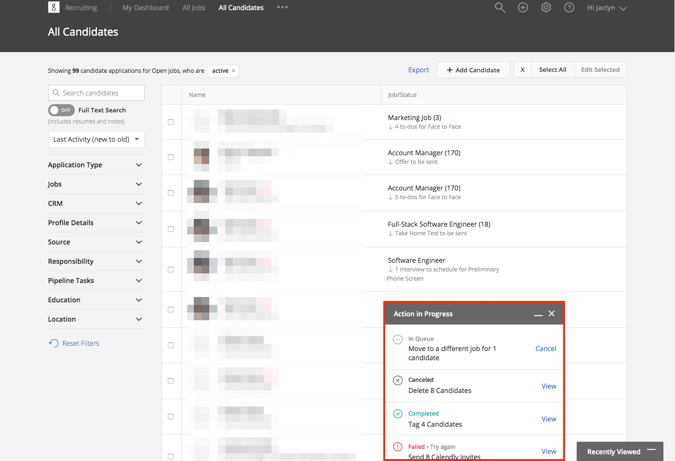Open the help question mark icon
The image size is (675, 461).
coord(569,8)
